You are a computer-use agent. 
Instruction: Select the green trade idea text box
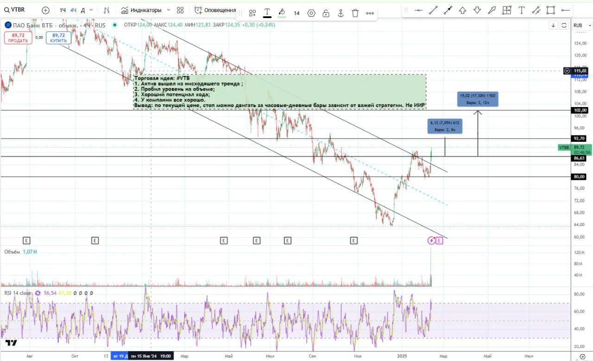point(280,92)
